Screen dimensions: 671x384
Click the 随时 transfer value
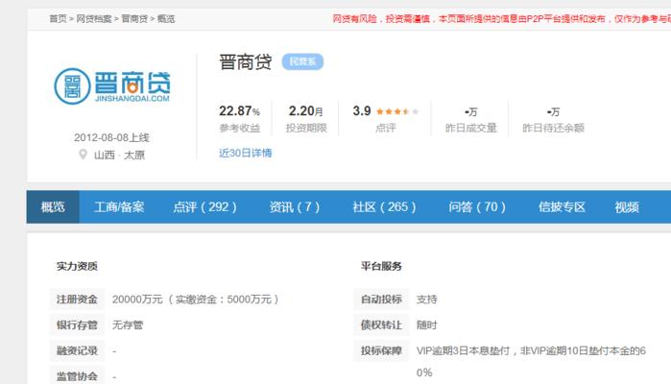[x=426, y=324]
